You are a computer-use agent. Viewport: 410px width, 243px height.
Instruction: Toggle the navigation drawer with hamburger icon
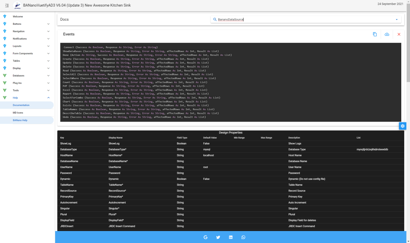point(7,5)
